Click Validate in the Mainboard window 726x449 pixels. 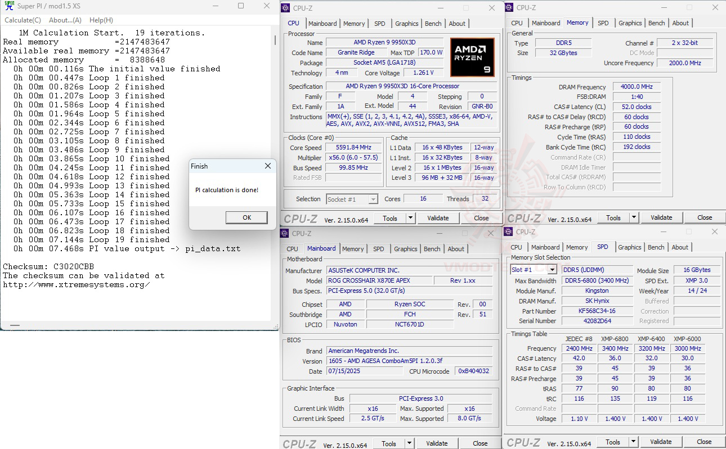pos(437,443)
